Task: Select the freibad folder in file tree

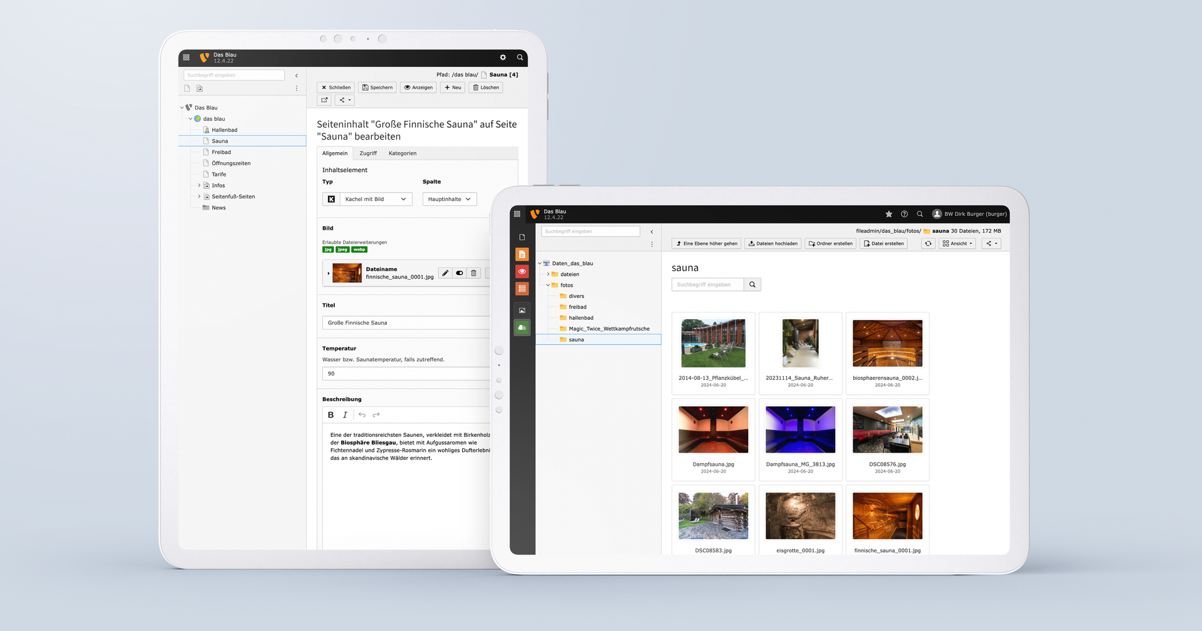Action: coord(577,307)
